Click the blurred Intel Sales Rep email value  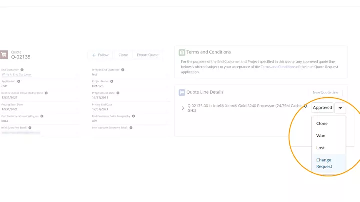[21, 132]
